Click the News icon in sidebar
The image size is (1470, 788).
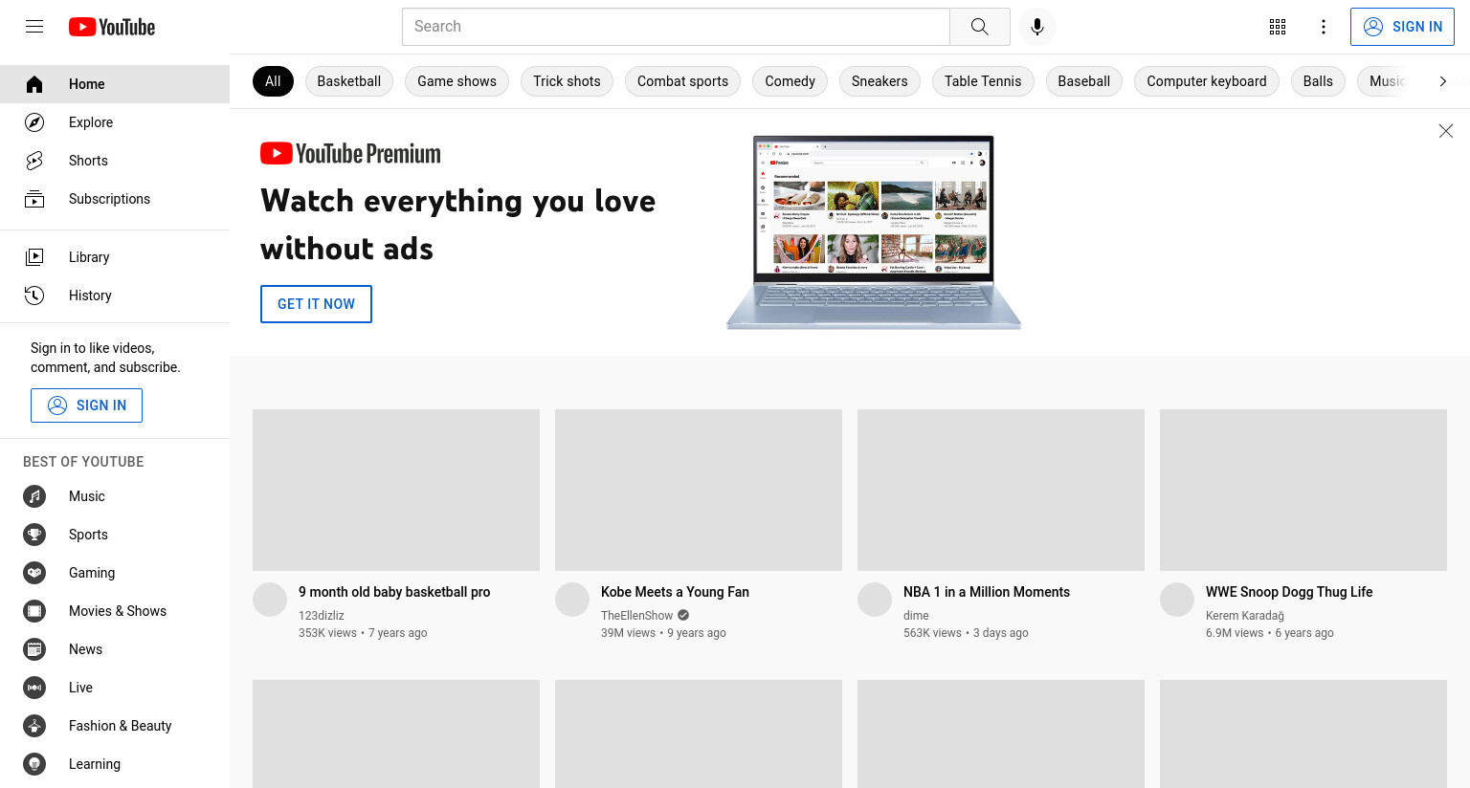[x=34, y=649]
